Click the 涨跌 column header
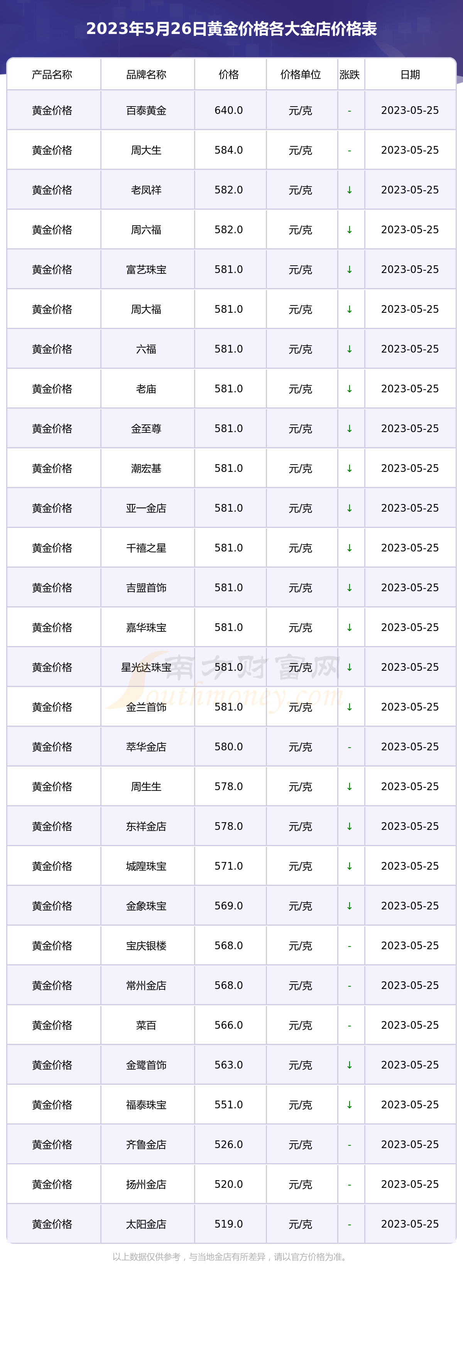463x1369 pixels. (350, 75)
